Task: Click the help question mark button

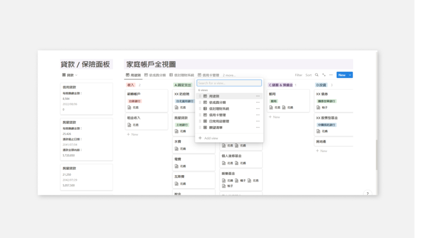Action: click(368, 194)
